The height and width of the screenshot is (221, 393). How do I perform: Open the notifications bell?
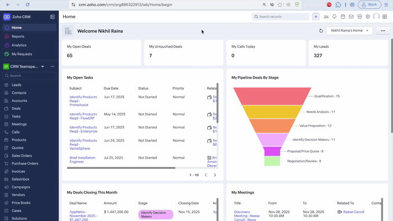[335, 17]
